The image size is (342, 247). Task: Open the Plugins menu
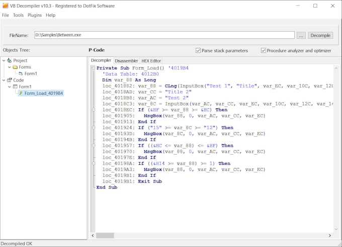[x=35, y=15]
